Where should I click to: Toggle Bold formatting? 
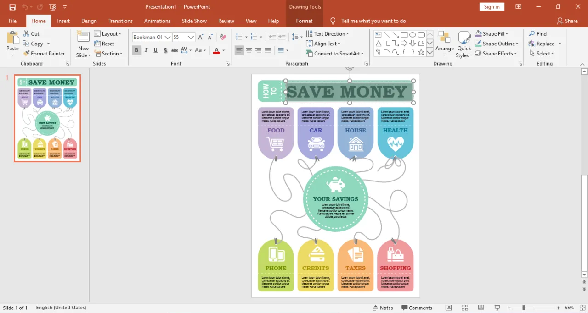pyautogui.click(x=136, y=50)
